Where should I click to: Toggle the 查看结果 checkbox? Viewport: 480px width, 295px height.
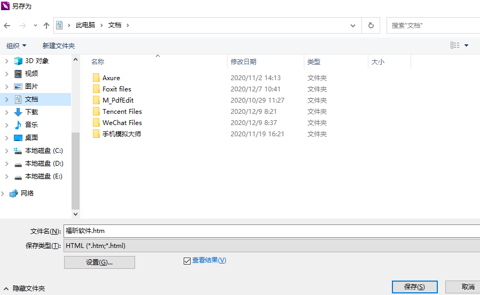(187, 261)
